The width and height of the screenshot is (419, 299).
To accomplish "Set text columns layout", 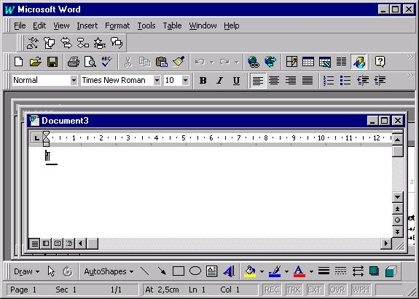I will pos(341,62).
